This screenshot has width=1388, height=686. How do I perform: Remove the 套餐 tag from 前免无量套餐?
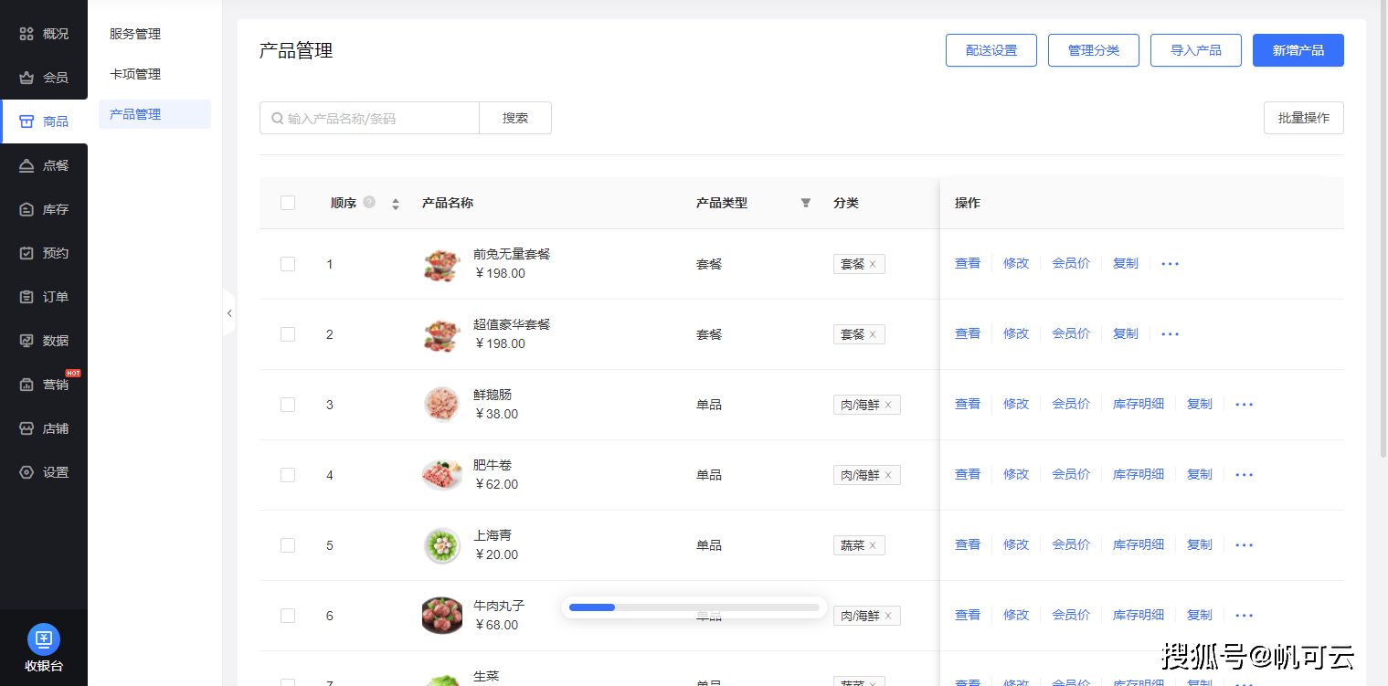873,264
